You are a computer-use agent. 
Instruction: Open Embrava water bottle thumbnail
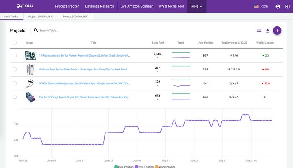30,69
